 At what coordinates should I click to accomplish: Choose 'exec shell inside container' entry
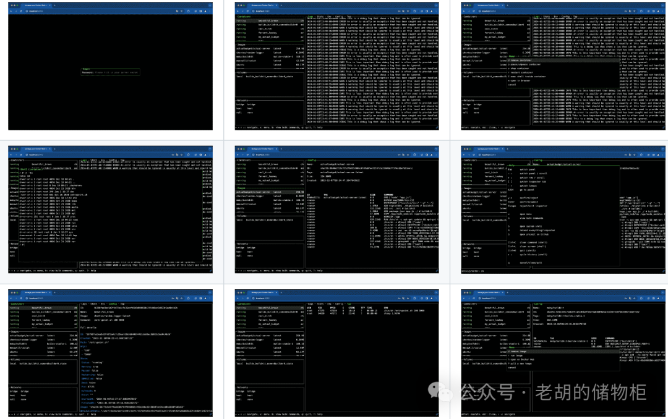(563, 77)
